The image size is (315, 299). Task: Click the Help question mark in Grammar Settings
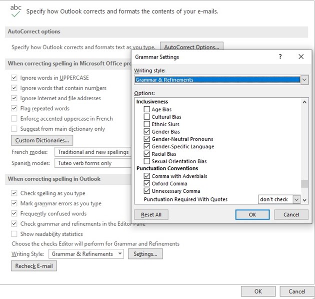pyautogui.click(x=280, y=57)
